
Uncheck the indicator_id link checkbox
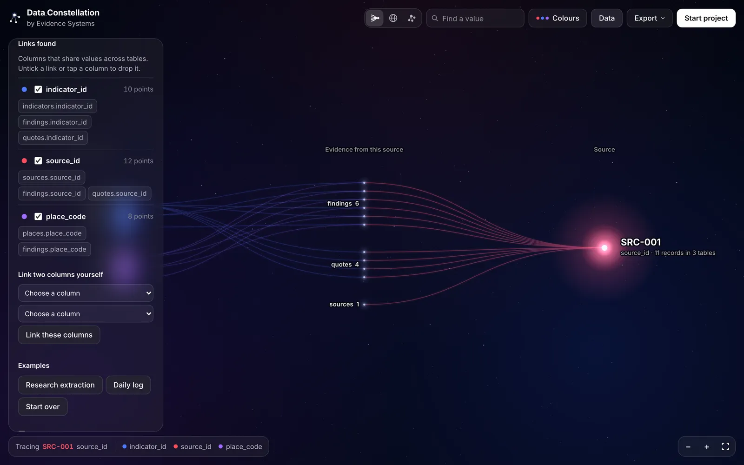click(x=38, y=89)
